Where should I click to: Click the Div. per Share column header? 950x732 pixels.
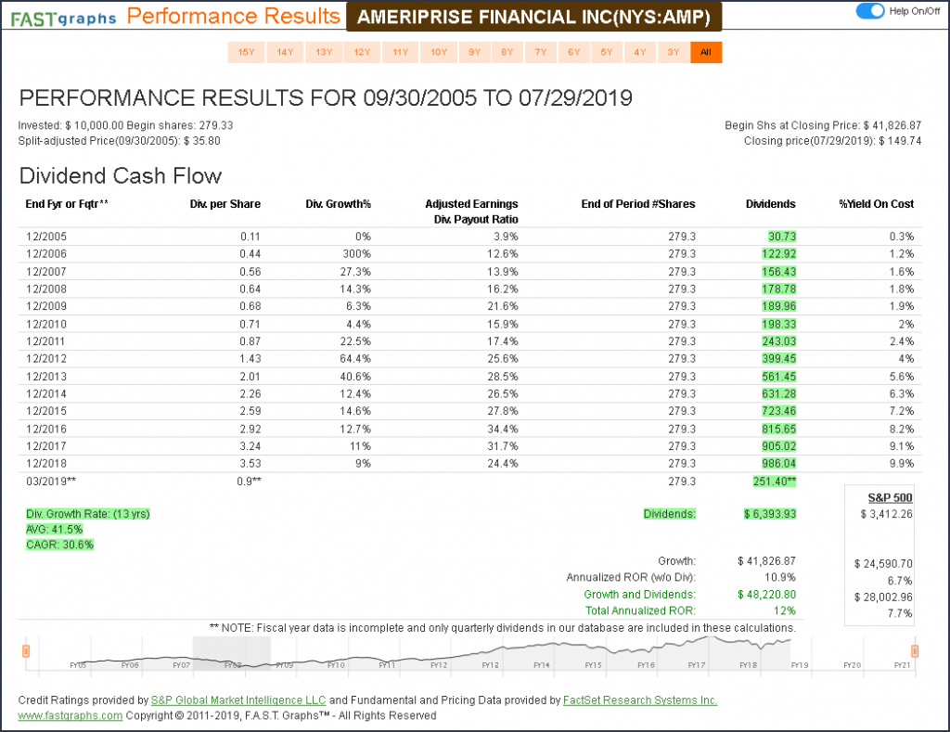coord(225,204)
